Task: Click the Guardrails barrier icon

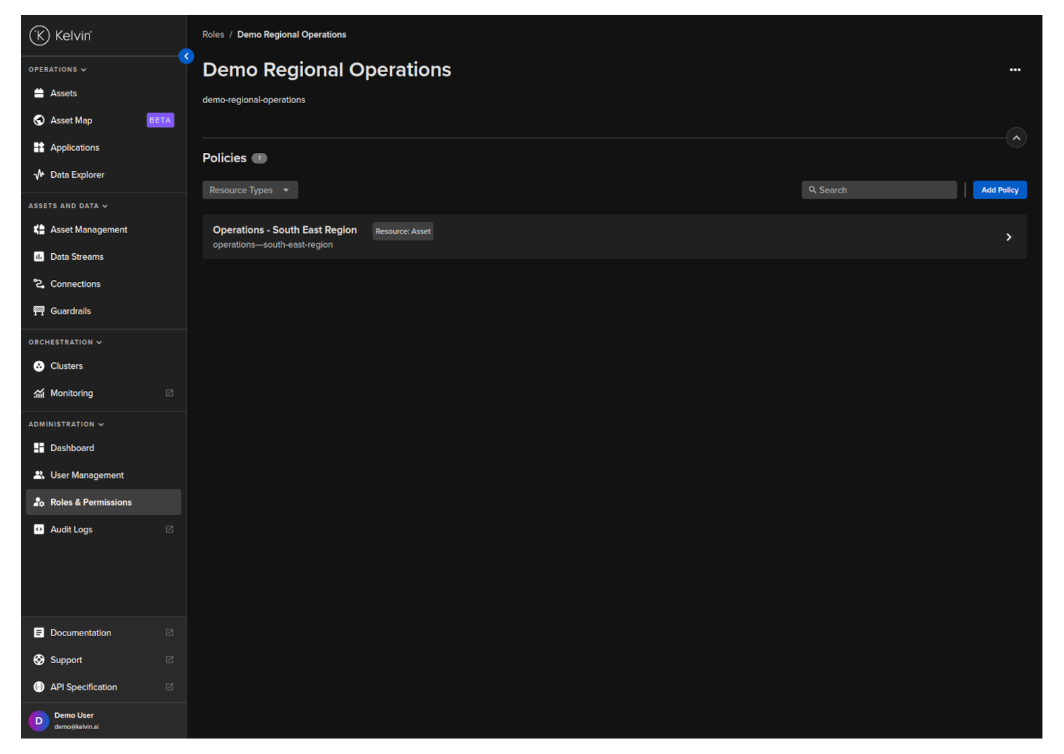Action: [39, 311]
